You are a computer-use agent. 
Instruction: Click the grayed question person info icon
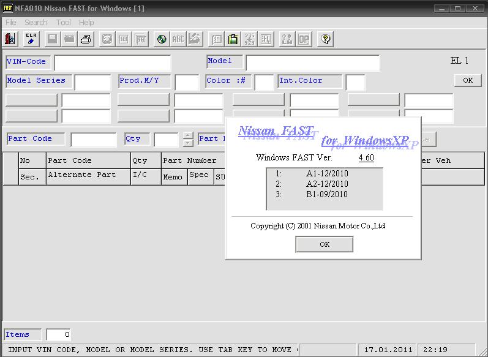click(x=287, y=39)
